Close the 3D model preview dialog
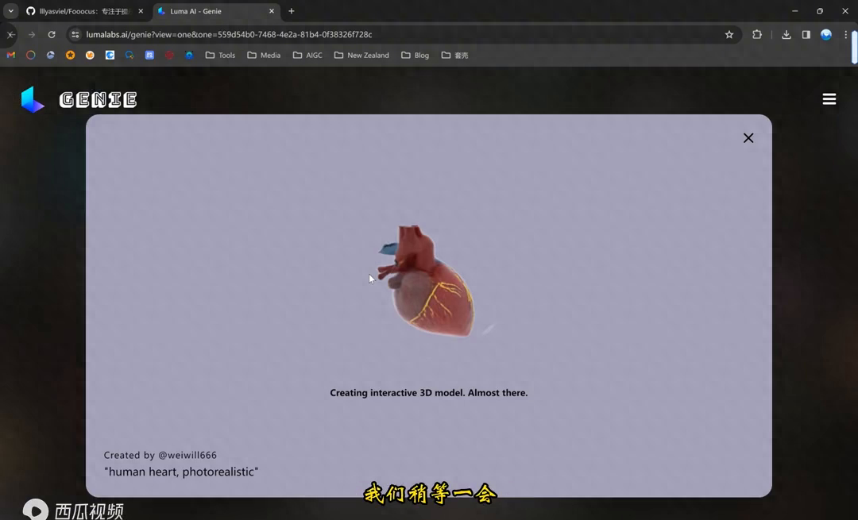The width and height of the screenshot is (858, 520). click(x=748, y=138)
